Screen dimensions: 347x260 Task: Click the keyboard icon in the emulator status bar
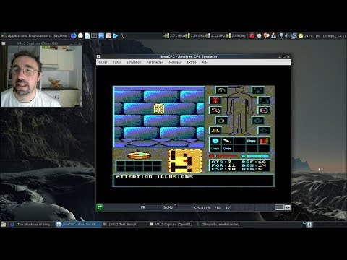[x=279, y=207]
